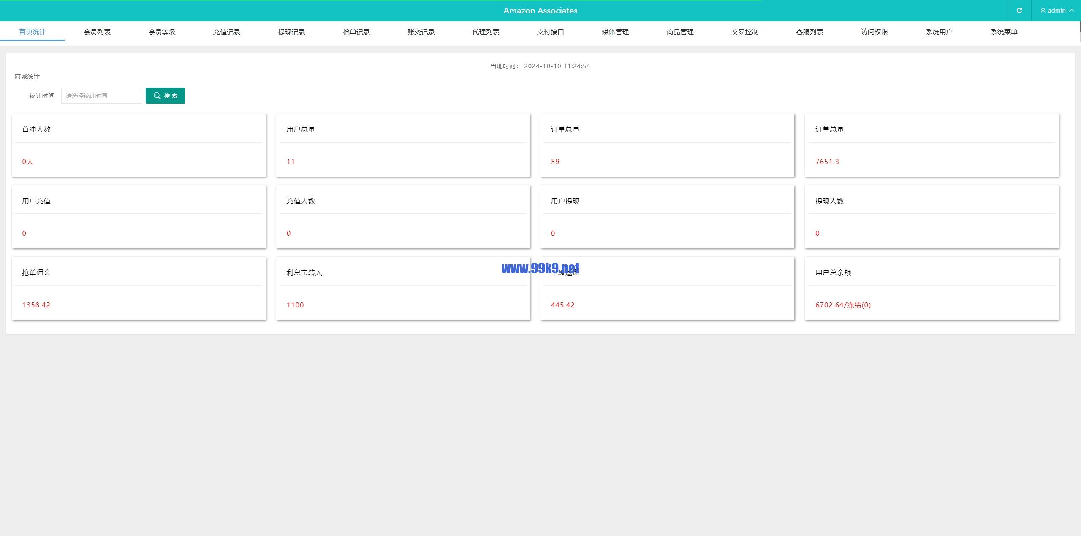
Task: Open the admin user dropdown
Action: (x=1057, y=11)
